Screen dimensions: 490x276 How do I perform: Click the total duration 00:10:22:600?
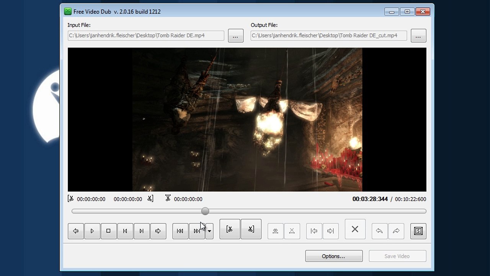(410, 199)
